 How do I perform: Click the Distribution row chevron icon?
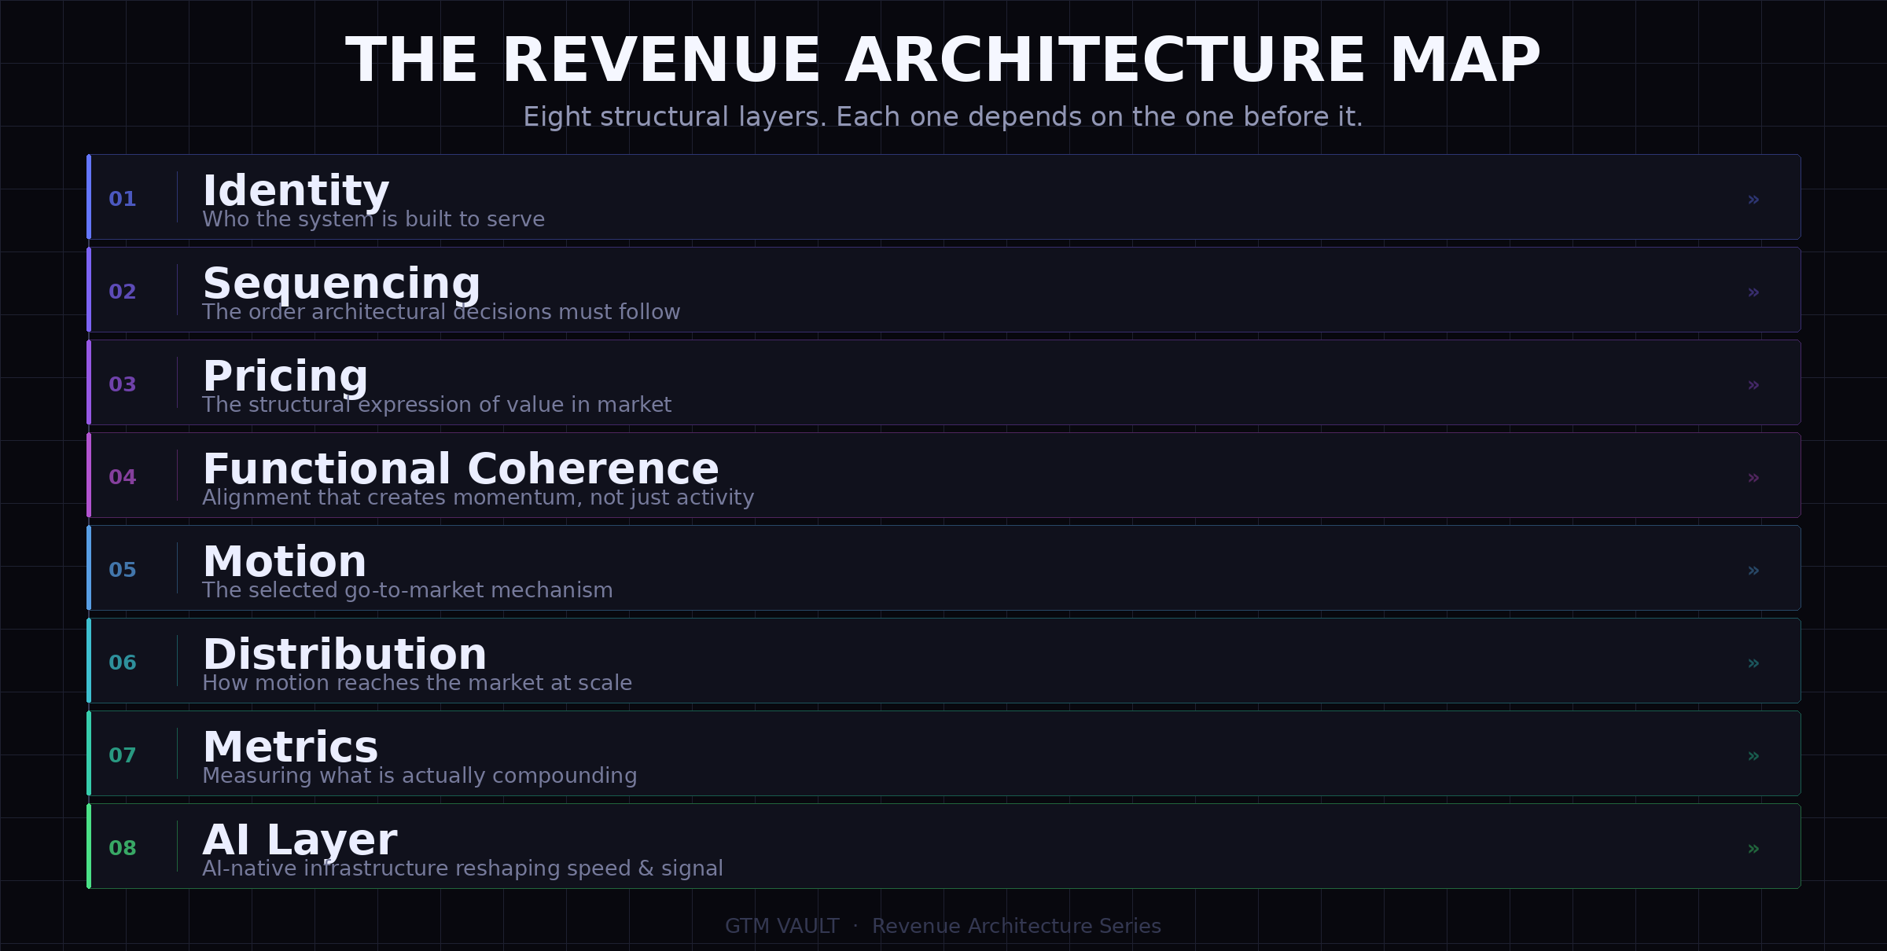click(1753, 663)
